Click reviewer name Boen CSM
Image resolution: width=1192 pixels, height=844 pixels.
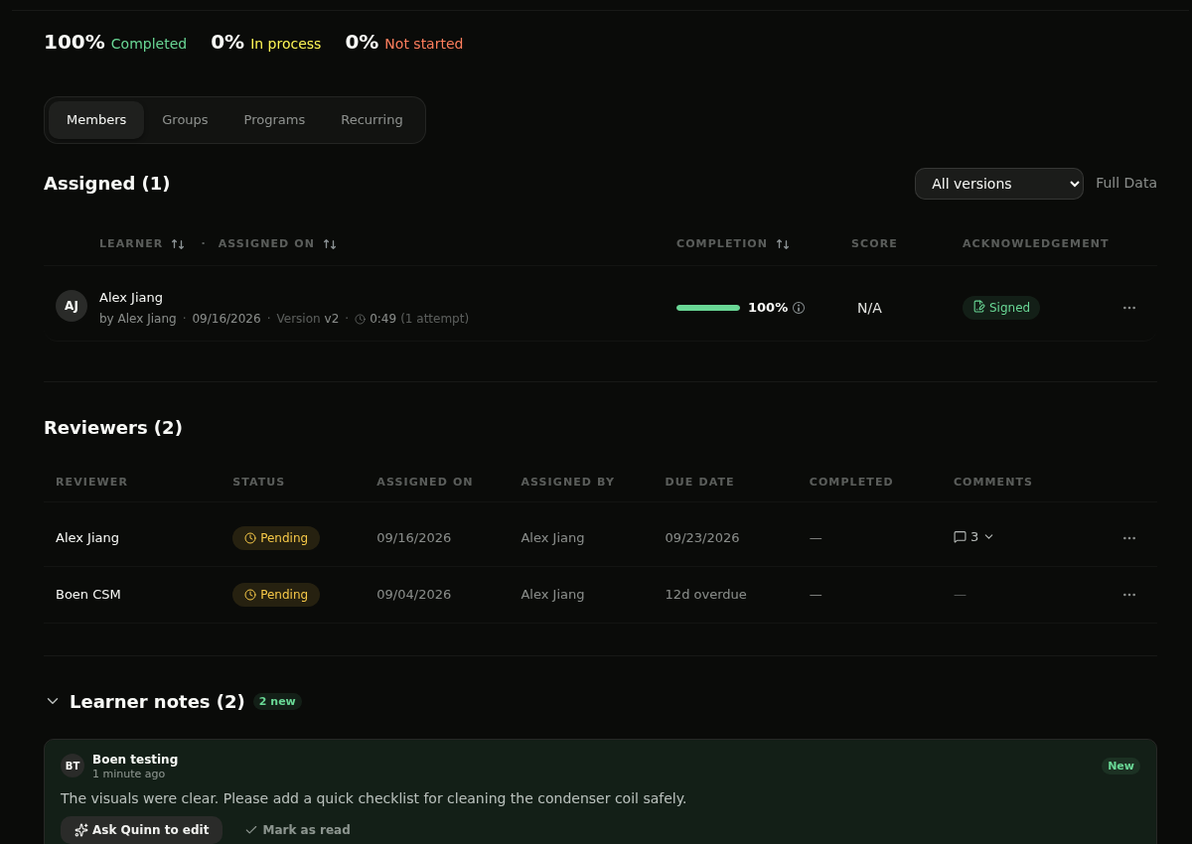(88, 595)
